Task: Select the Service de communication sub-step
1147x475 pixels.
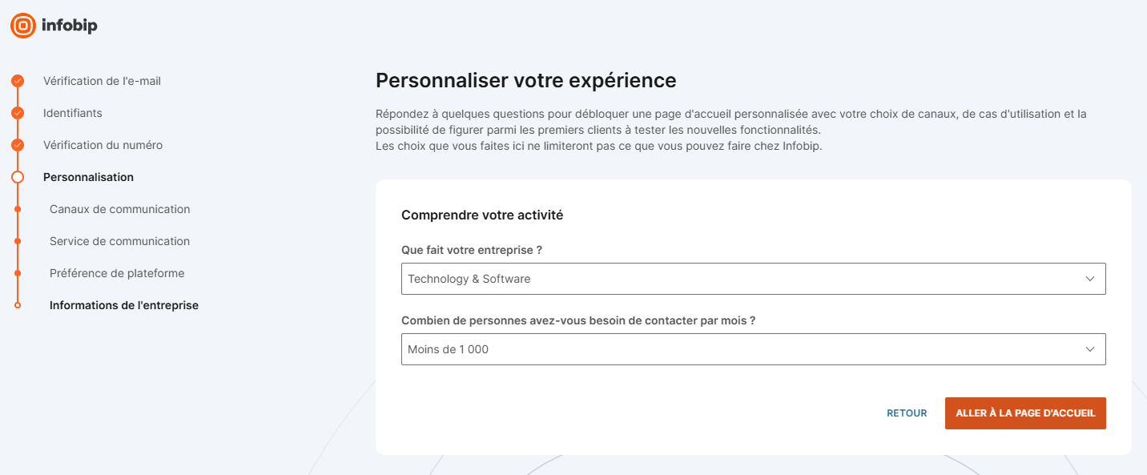Action: point(120,241)
